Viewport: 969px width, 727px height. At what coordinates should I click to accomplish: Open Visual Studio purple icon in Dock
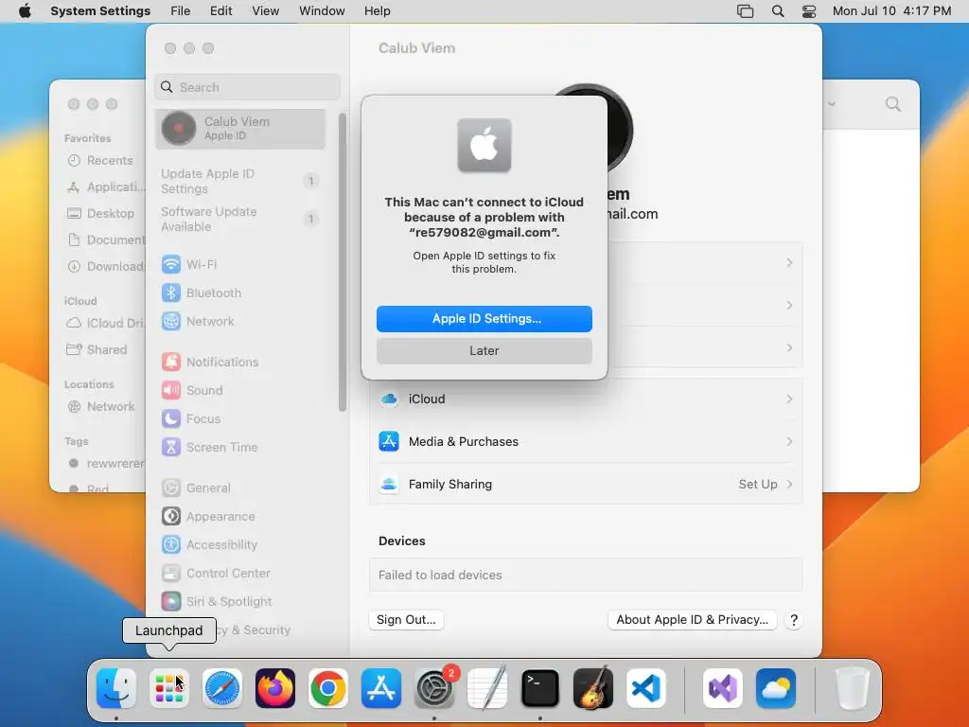coord(722,688)
